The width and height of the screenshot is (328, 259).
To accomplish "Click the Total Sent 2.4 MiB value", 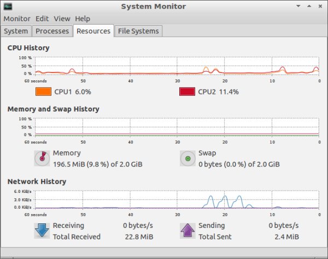I will click(x=286, y=237).
